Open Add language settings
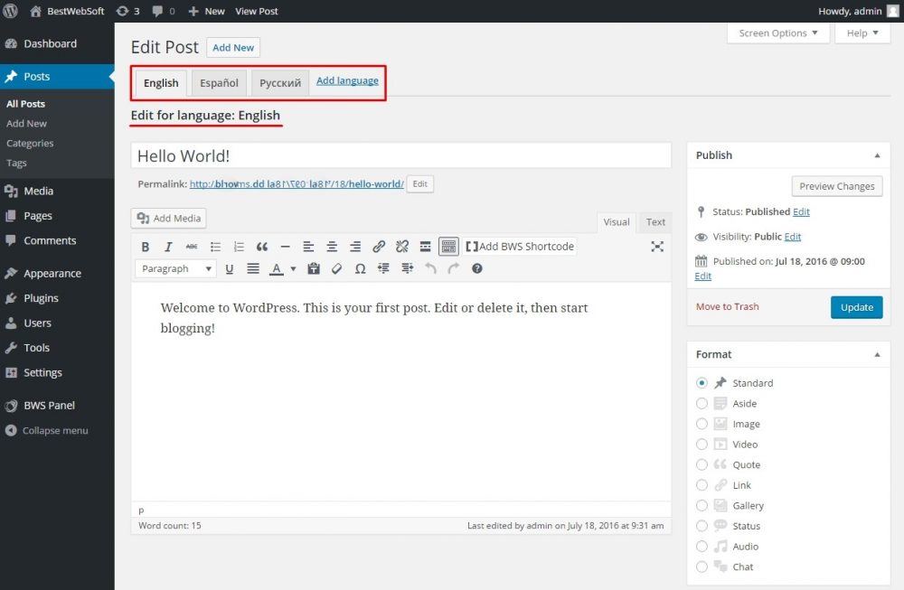This screenshot has width=904, height=590. click(x=347, y=80)
